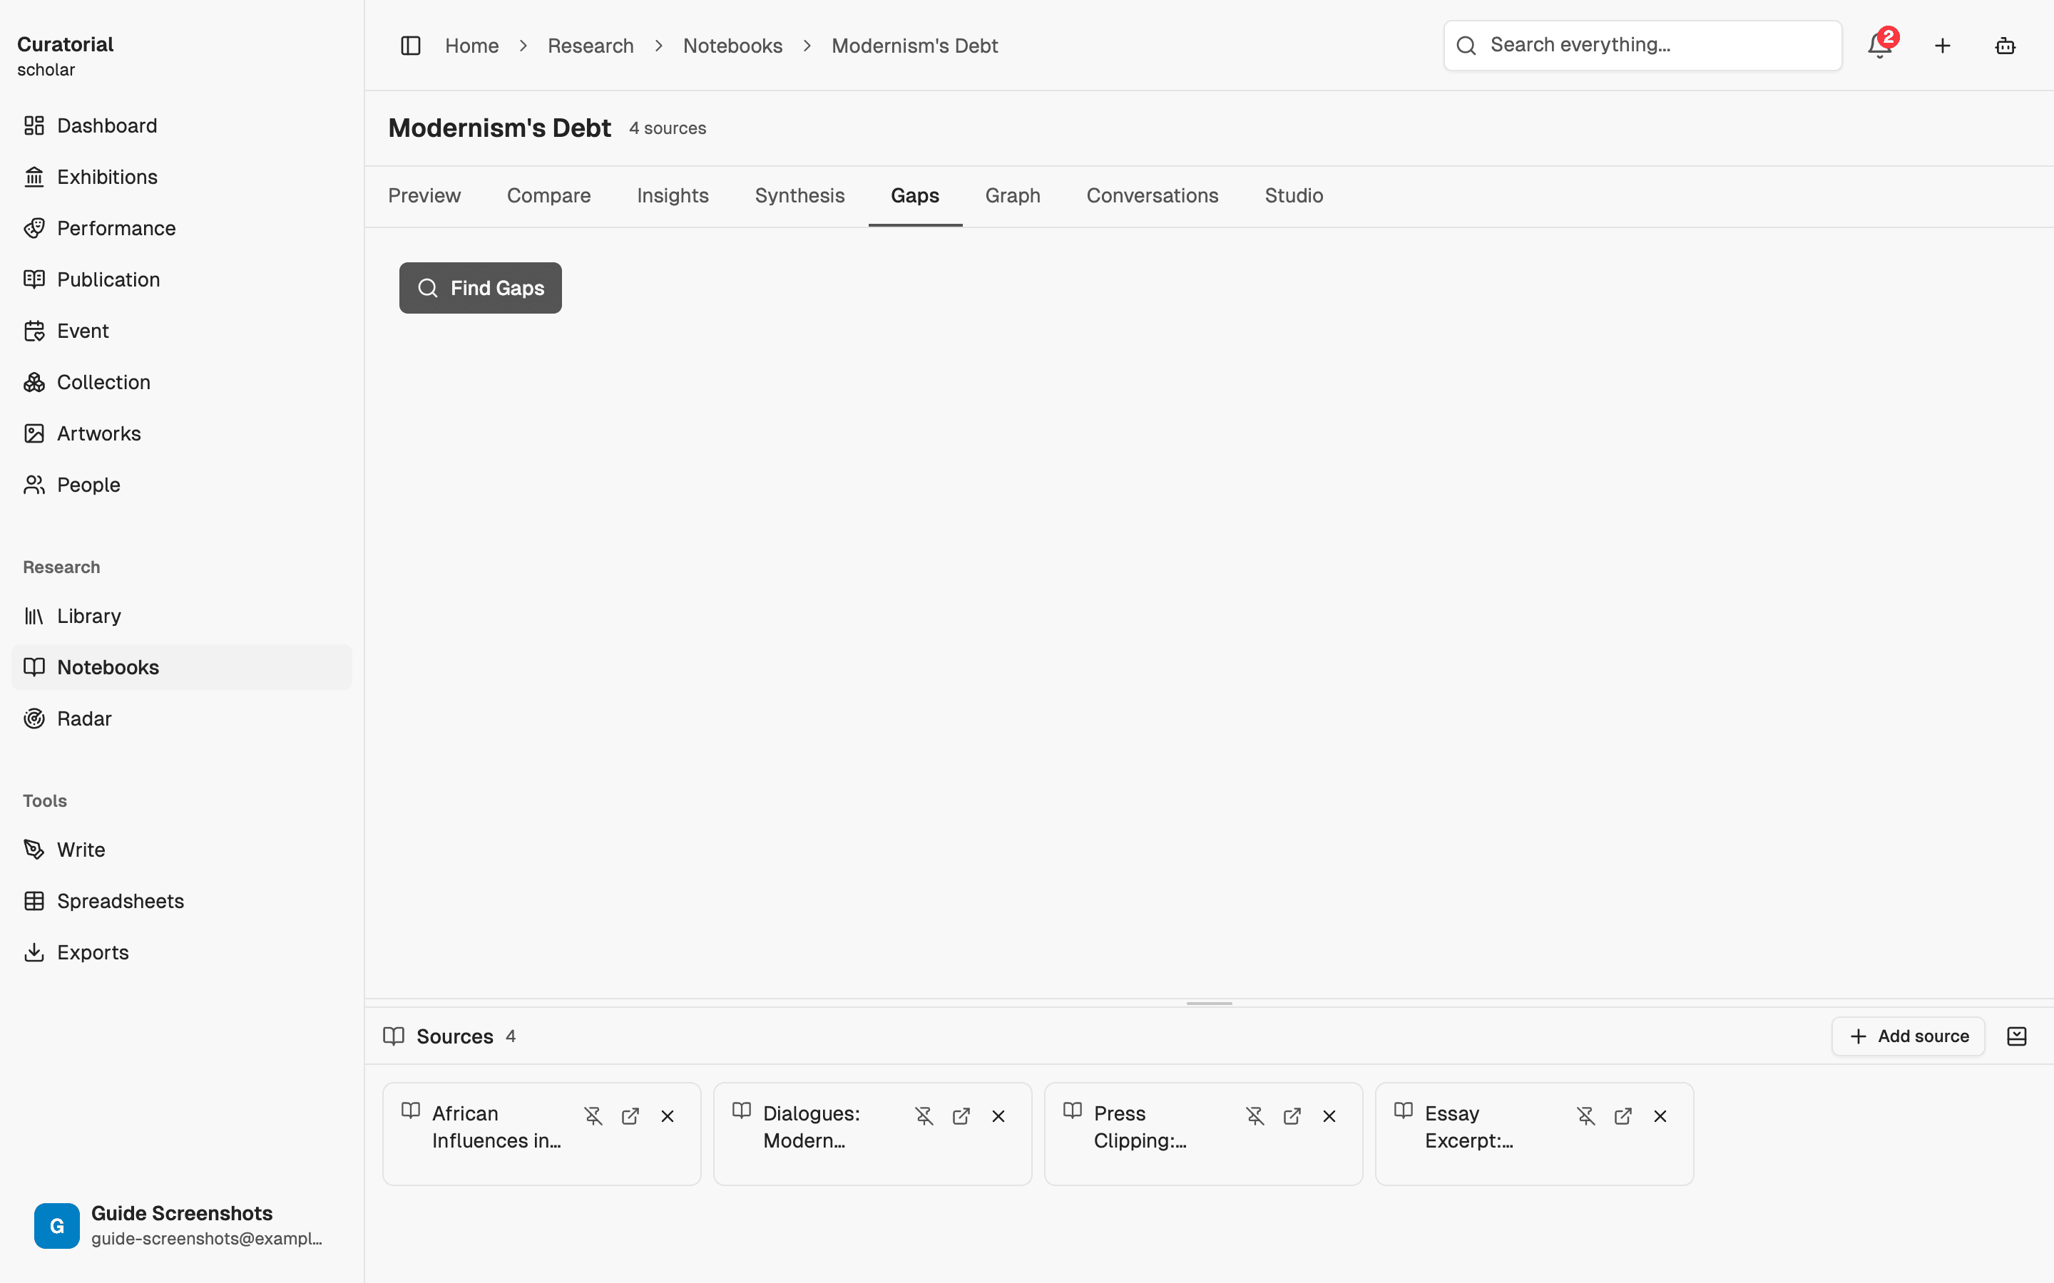Remove the Dialogues: Modern source
The image size is (2054, 1283).
click(999, 1115)
